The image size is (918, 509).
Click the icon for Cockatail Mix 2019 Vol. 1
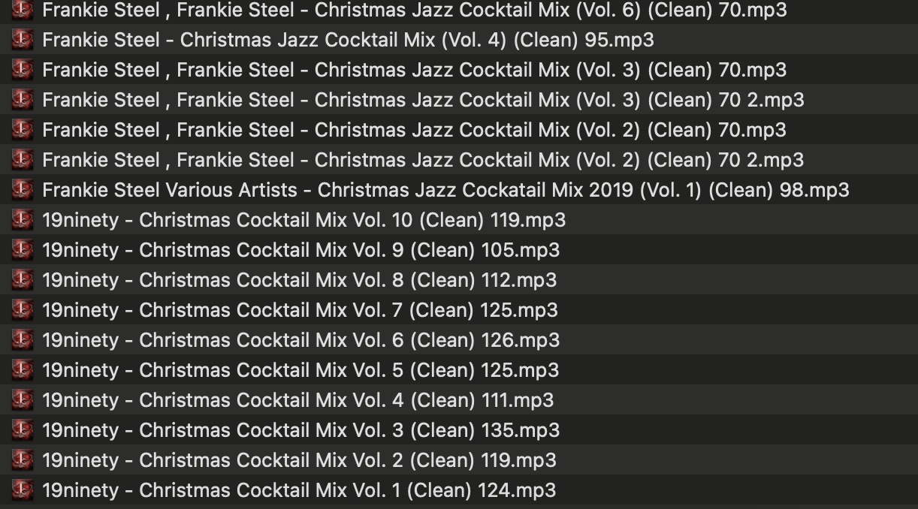[23, 190]
